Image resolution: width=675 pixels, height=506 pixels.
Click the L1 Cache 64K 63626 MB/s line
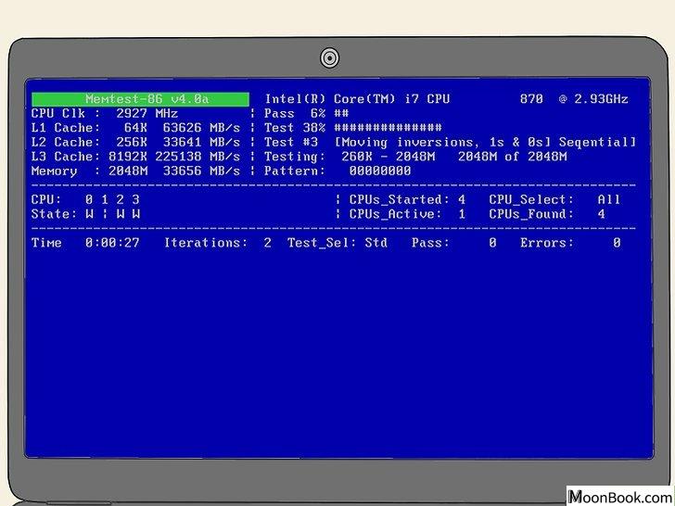(135, 128)
